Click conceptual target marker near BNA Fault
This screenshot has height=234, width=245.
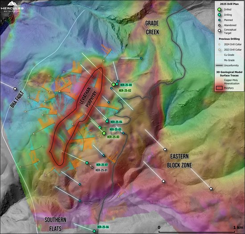tap(15, 89)
